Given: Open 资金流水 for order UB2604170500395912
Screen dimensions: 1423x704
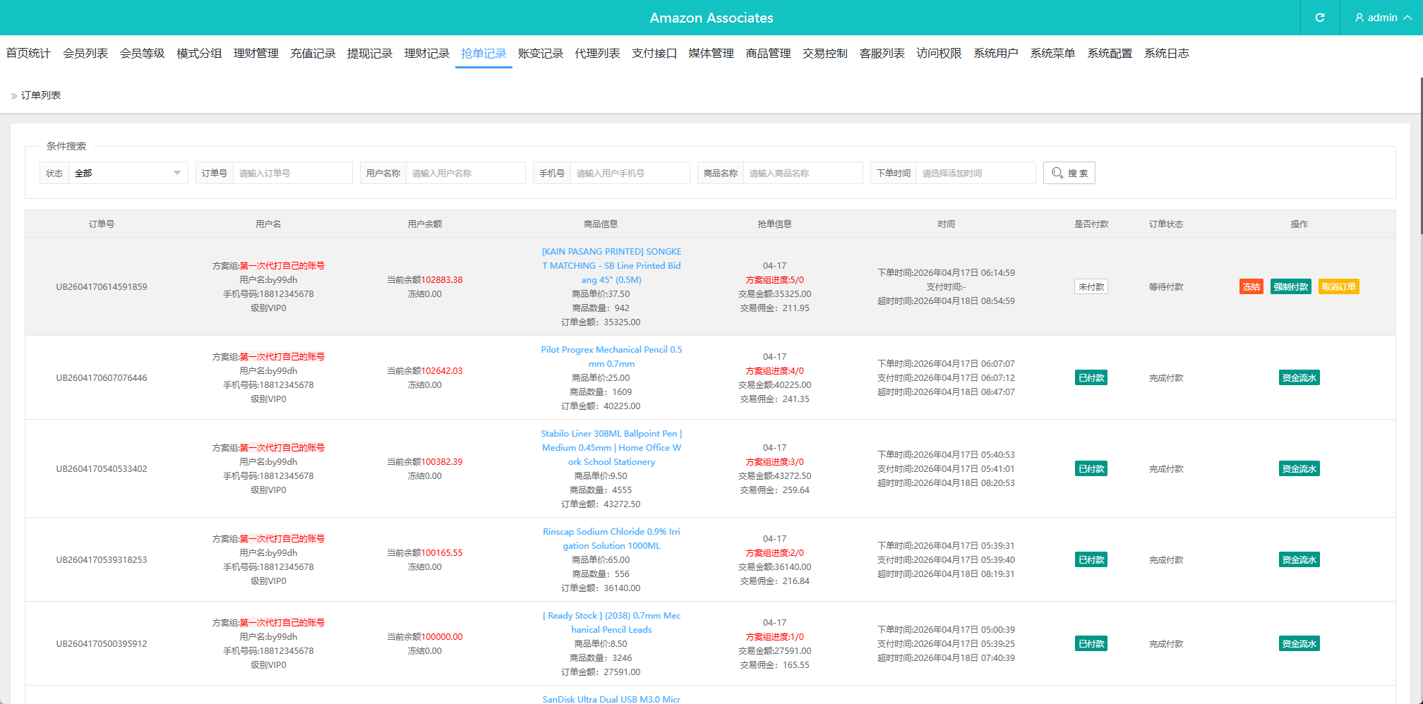Looking at the screenshot, I should coord(1299,643).
